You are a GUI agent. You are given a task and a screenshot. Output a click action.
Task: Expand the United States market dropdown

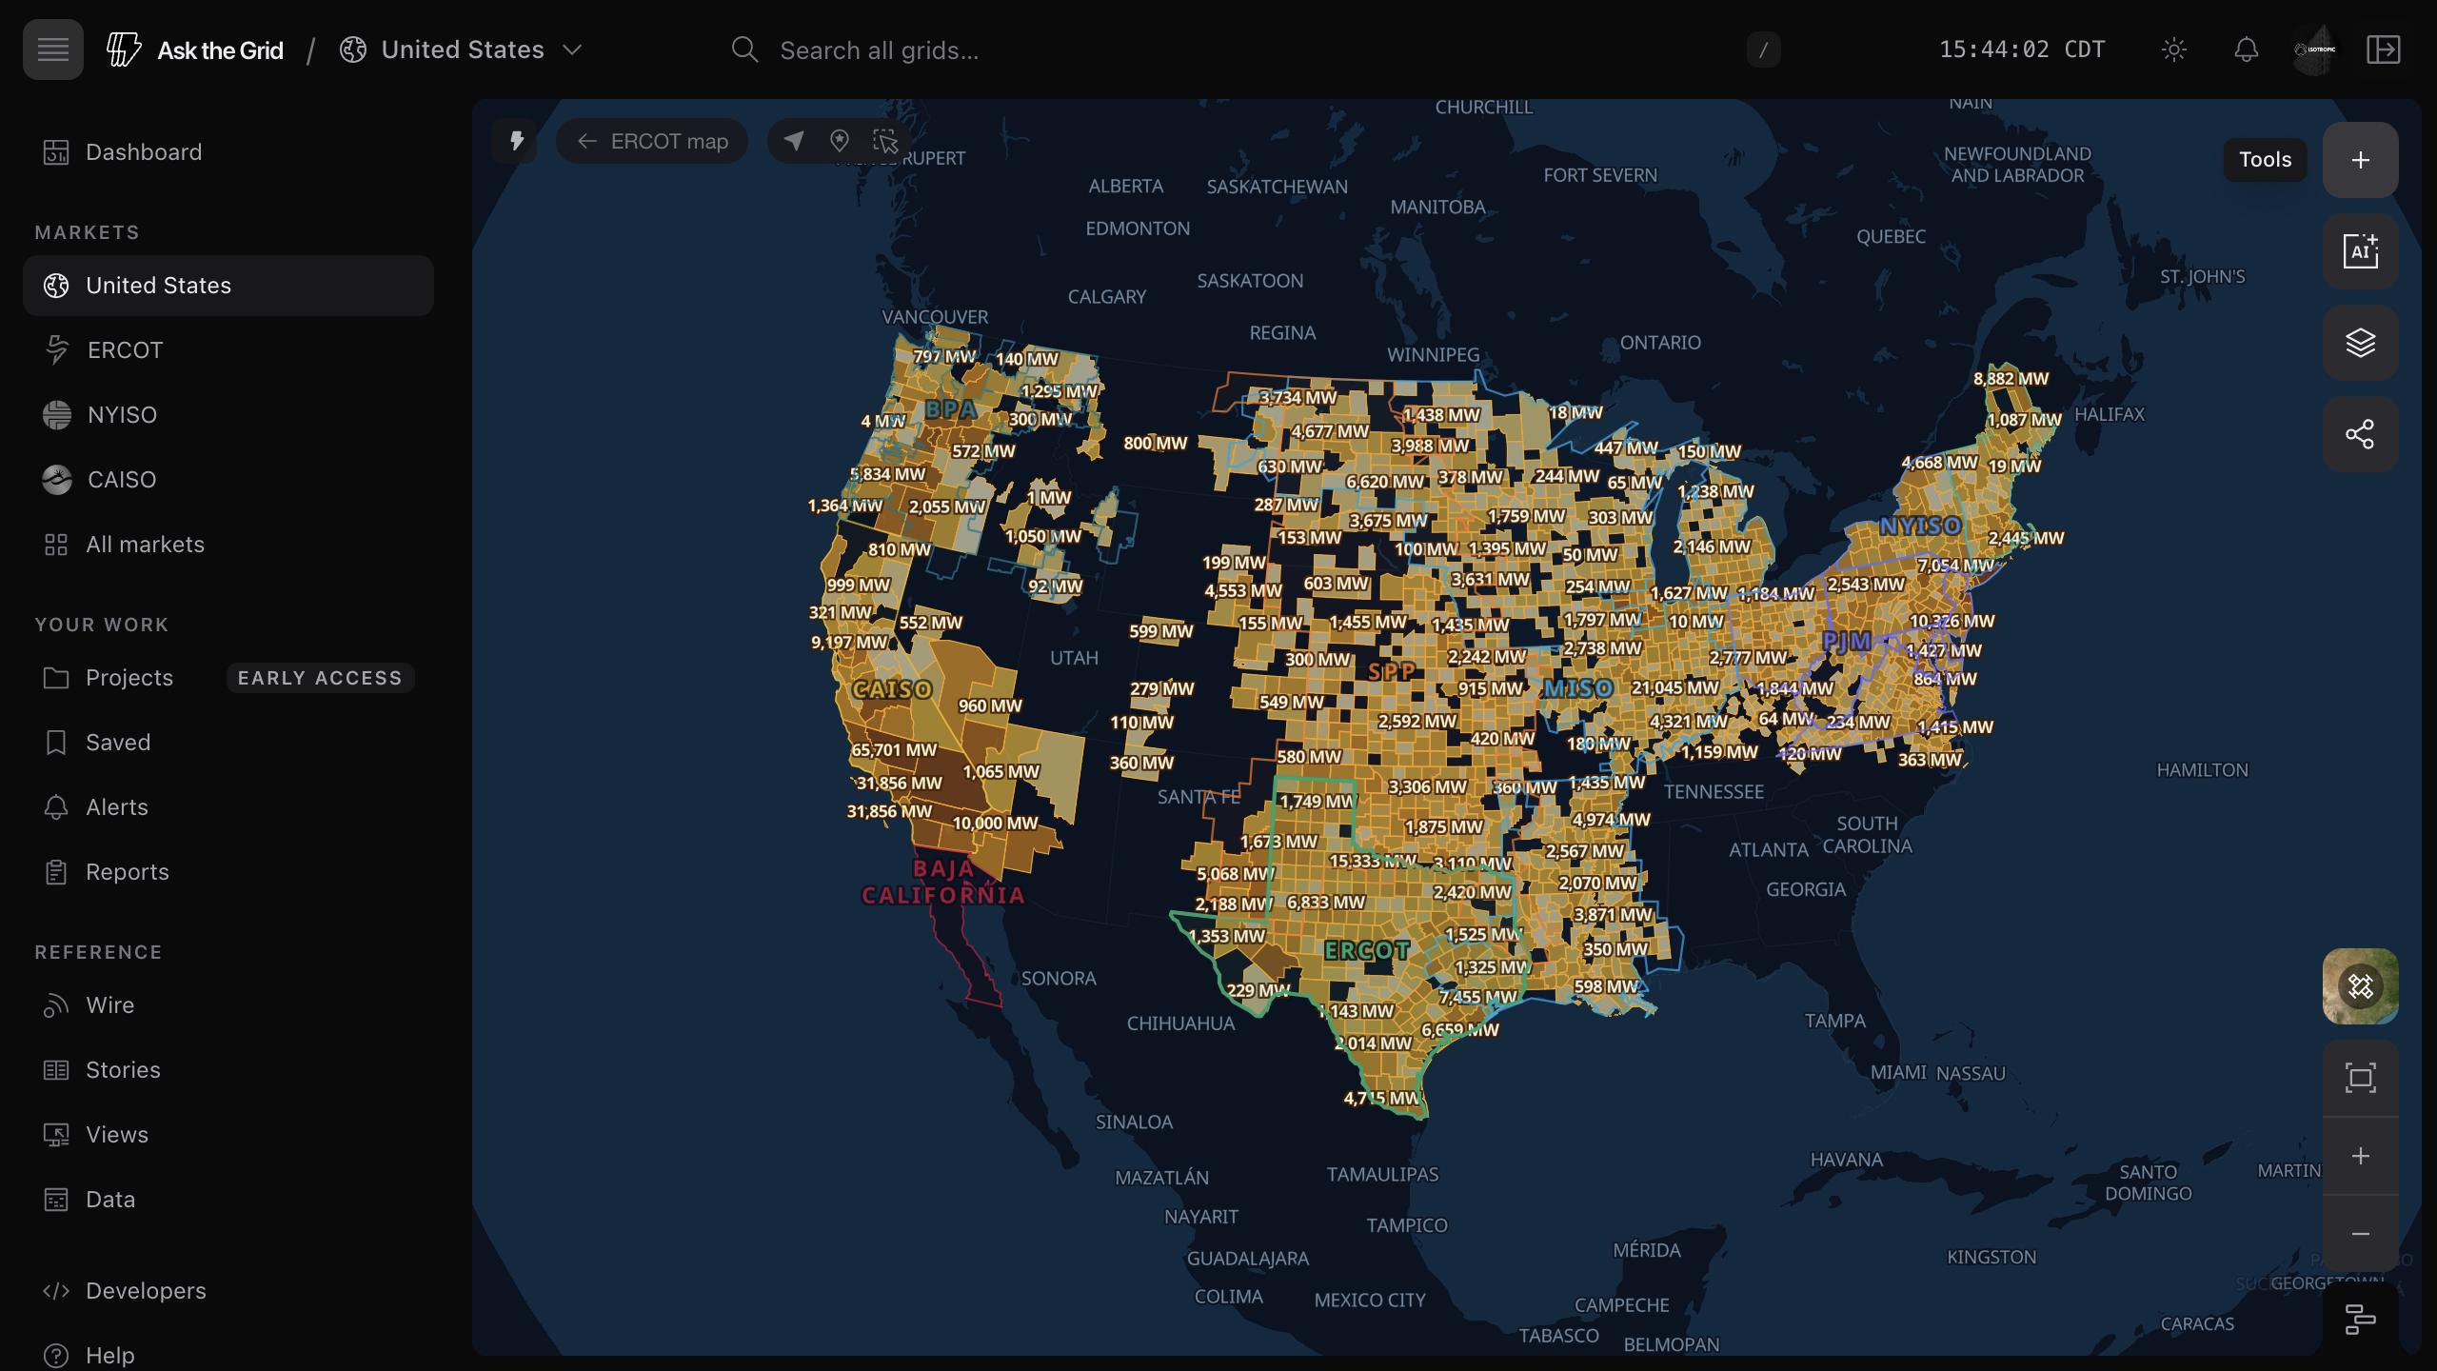click(x=461, y=50)
